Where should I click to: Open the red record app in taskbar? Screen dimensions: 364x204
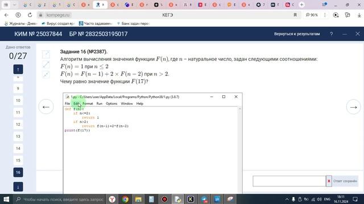click(164, 199)
